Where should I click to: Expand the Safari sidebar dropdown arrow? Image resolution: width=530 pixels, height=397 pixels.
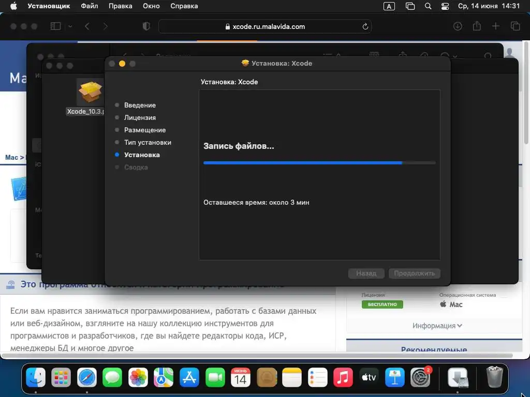[x=70, y=26]
